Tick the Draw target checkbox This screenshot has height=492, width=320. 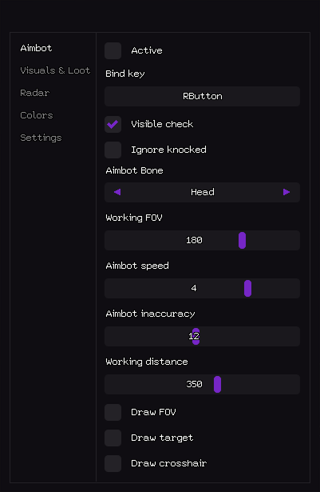click(x=113, y=438)
